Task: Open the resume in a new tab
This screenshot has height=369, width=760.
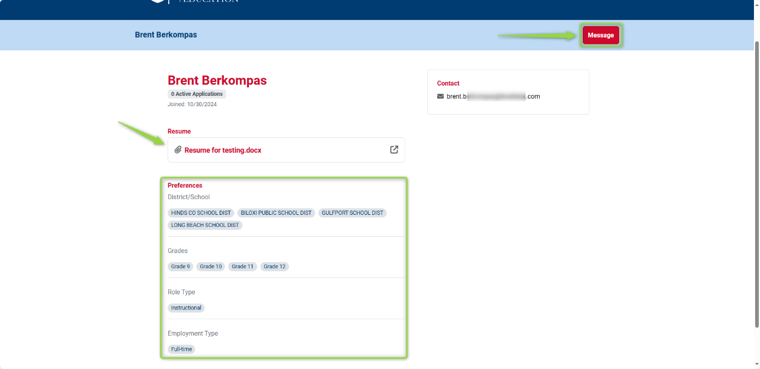Action: [x=394, y=149]
